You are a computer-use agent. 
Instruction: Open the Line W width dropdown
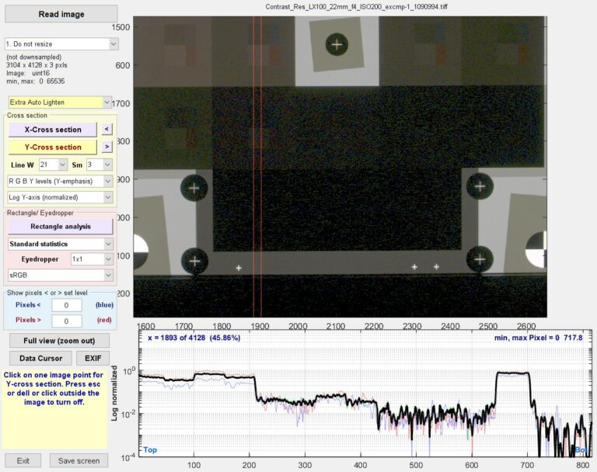(x=53, y=165)
